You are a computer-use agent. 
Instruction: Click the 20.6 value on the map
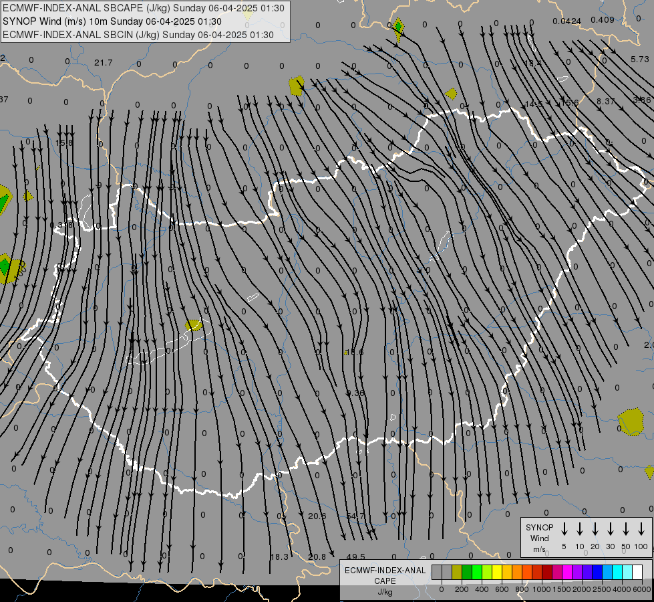(x=317, y=516)
